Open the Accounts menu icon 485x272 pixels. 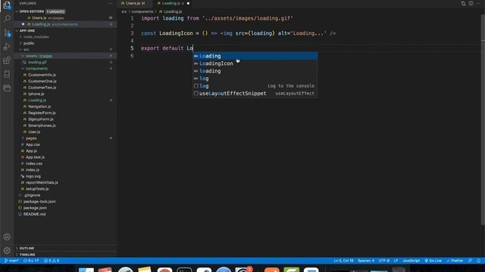point(7,236)
